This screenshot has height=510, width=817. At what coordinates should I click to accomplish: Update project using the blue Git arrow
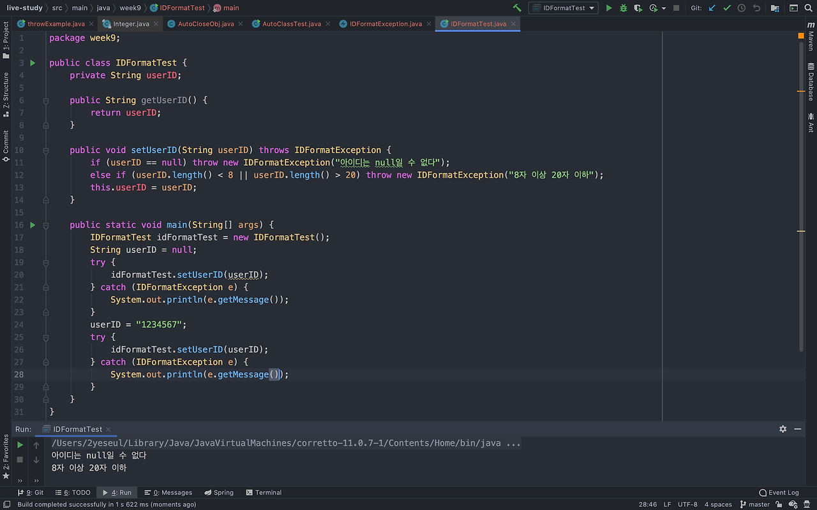(712, 8)
